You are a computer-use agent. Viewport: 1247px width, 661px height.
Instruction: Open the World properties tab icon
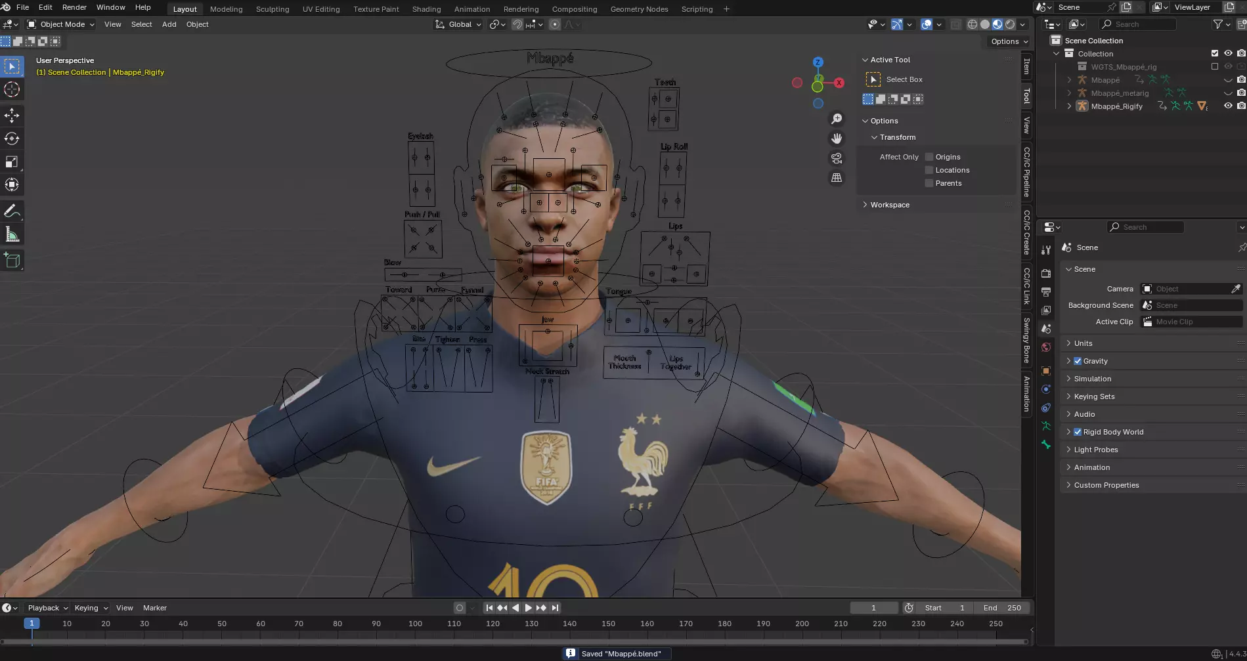pyautogui.click(x=1046, y=347)
